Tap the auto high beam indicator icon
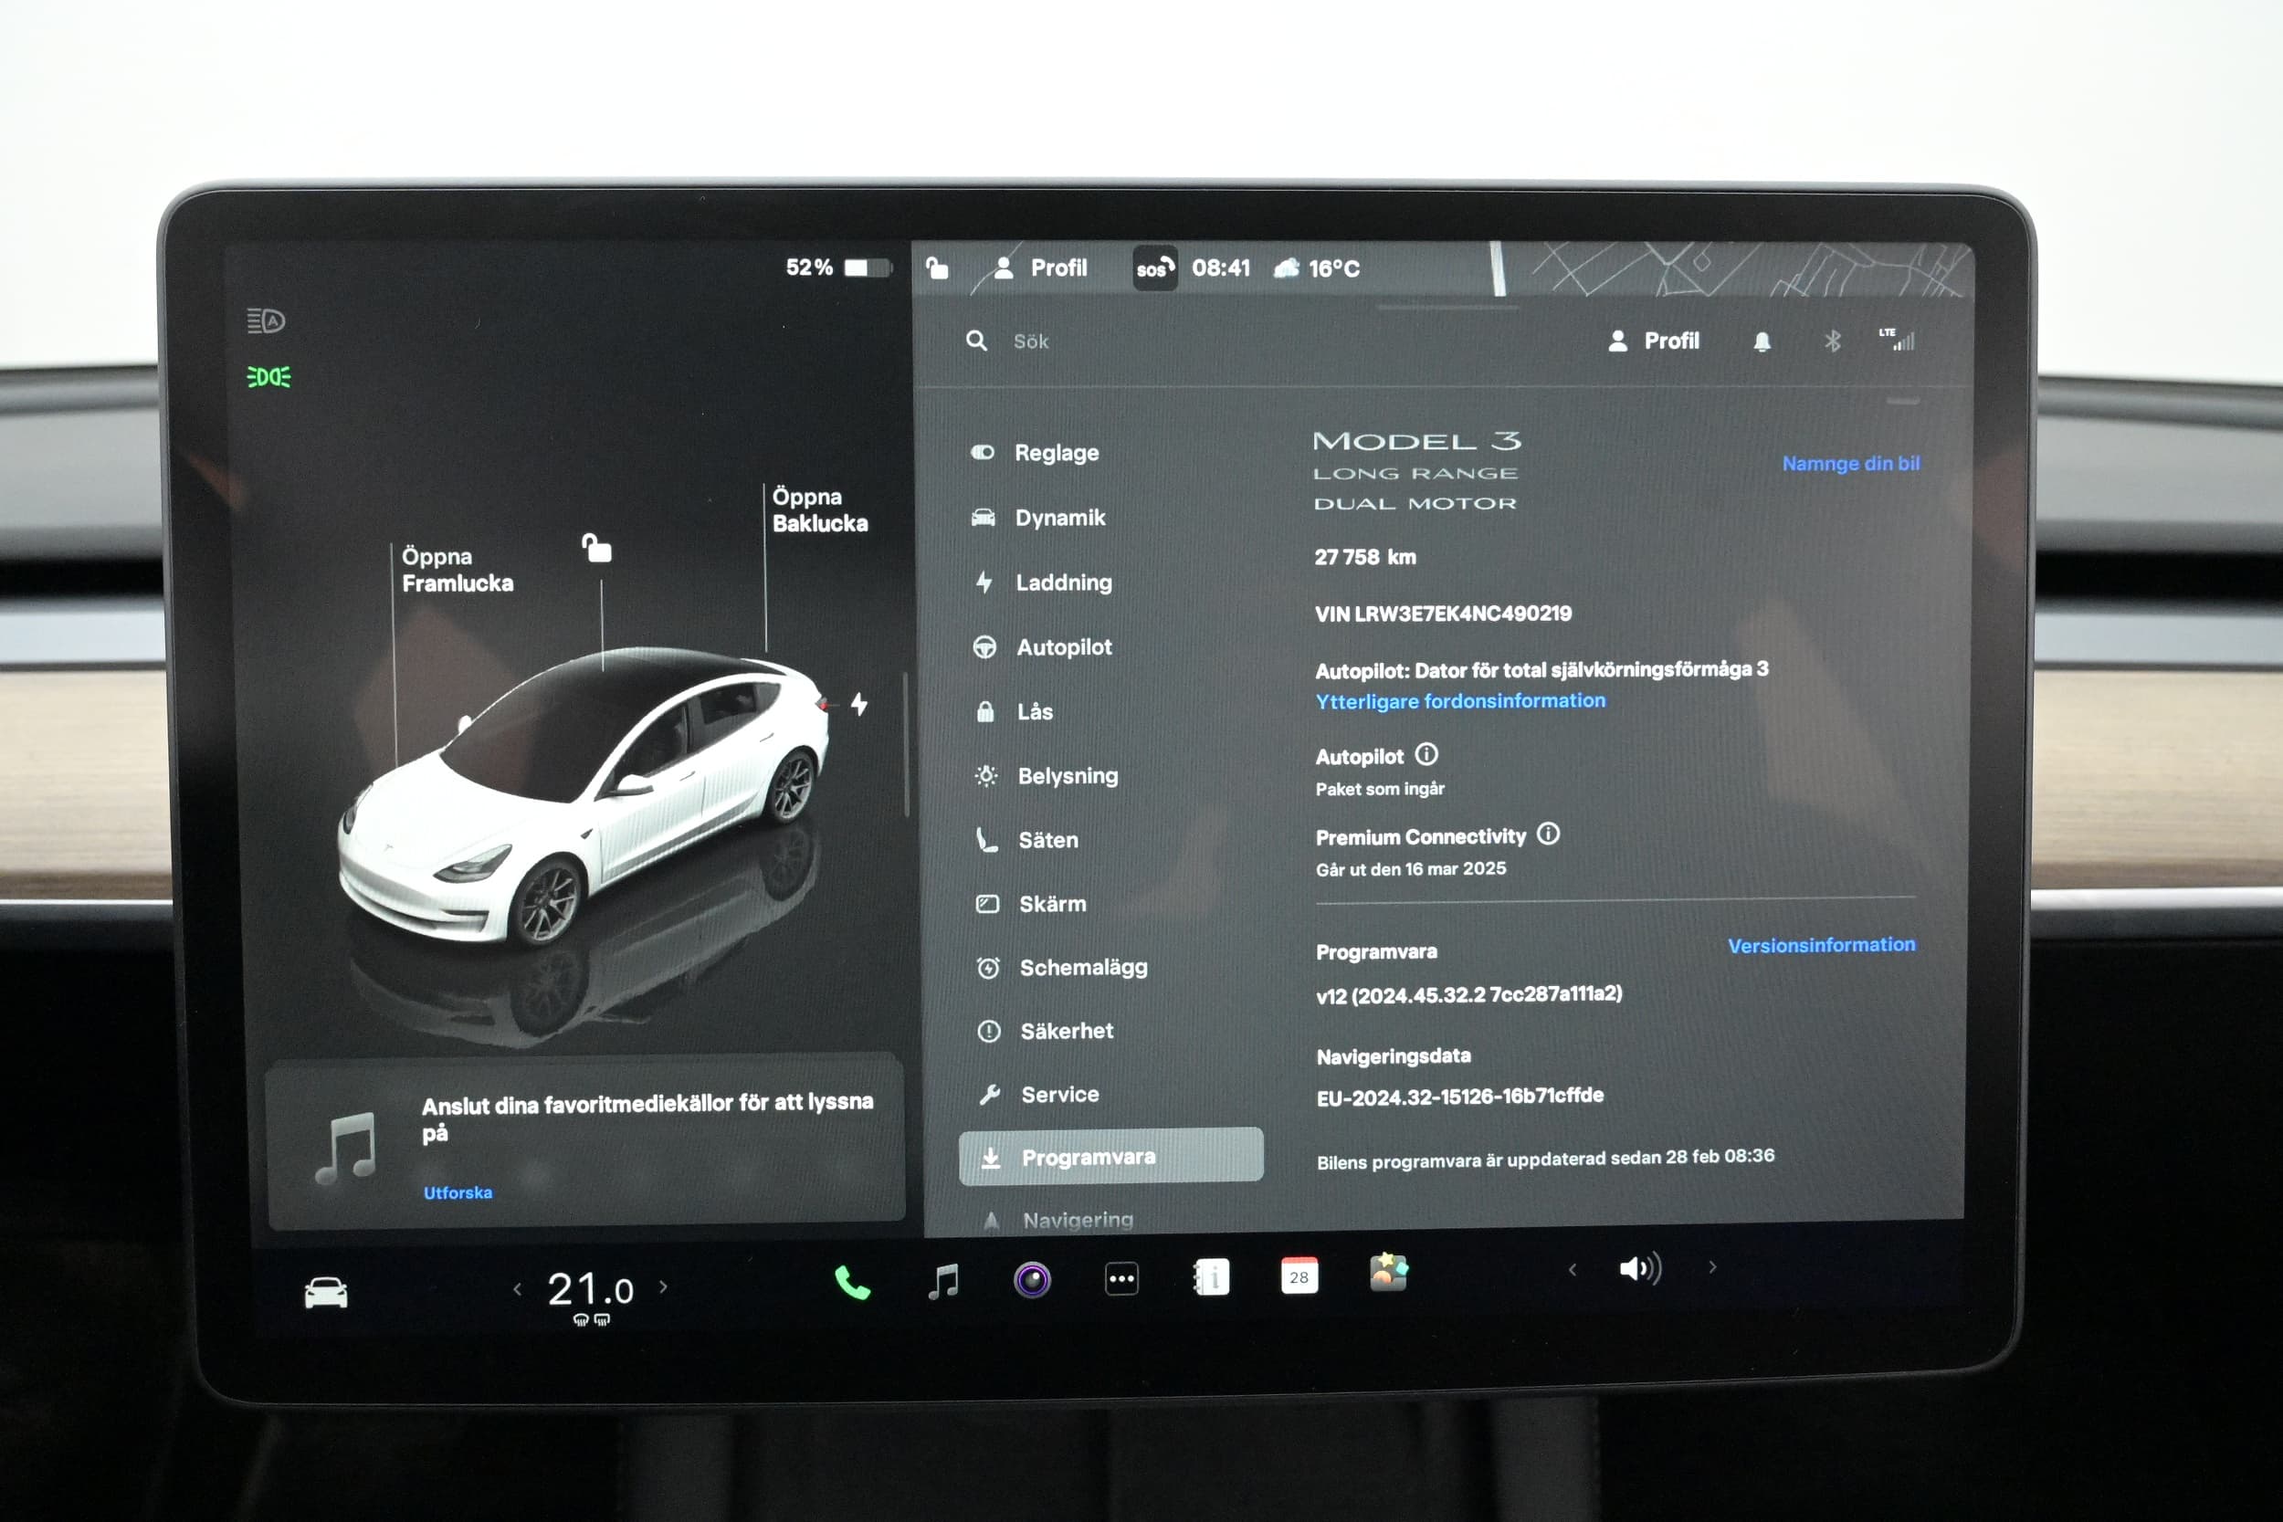This screenshot has height=1522, width=2283. (265, 320)
